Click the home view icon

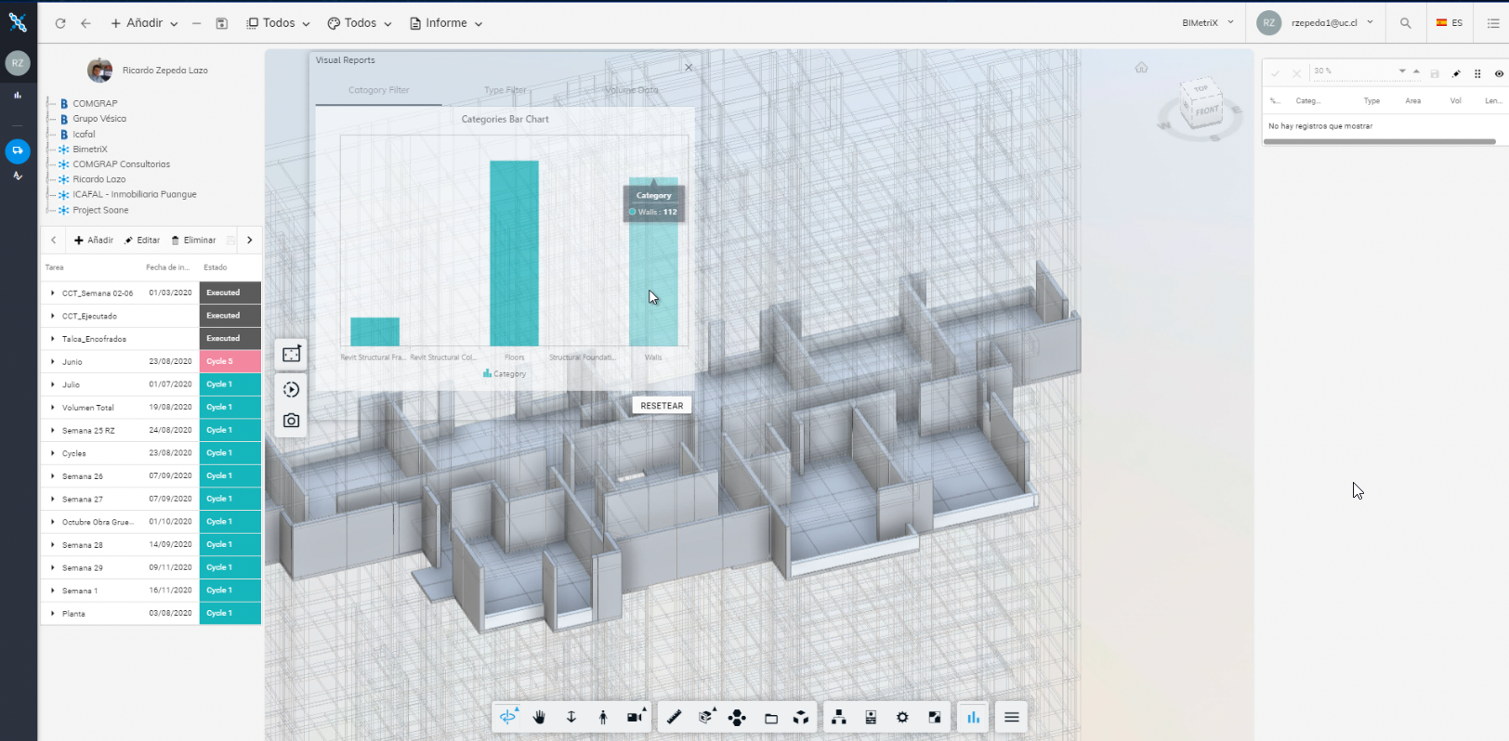point(1141,68)
